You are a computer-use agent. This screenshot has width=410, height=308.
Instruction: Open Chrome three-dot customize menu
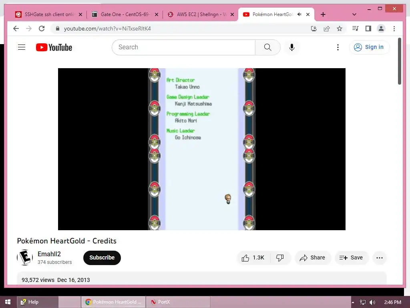[x=394, y=28]
